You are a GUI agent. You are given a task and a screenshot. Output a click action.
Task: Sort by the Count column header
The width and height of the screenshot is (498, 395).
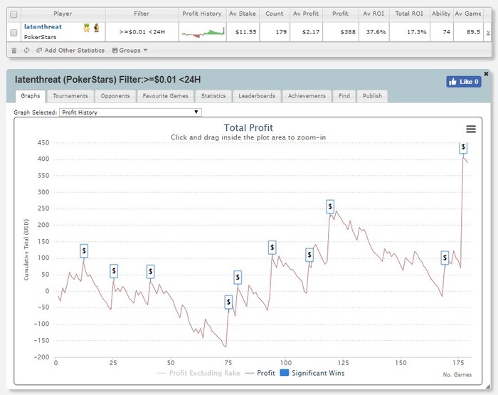coord(275,14)
